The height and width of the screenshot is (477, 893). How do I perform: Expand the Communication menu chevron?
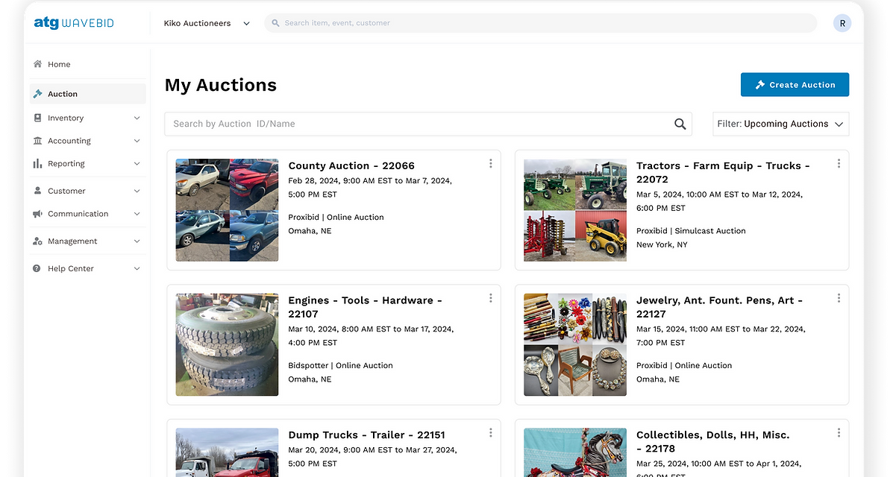coord(137,213)
